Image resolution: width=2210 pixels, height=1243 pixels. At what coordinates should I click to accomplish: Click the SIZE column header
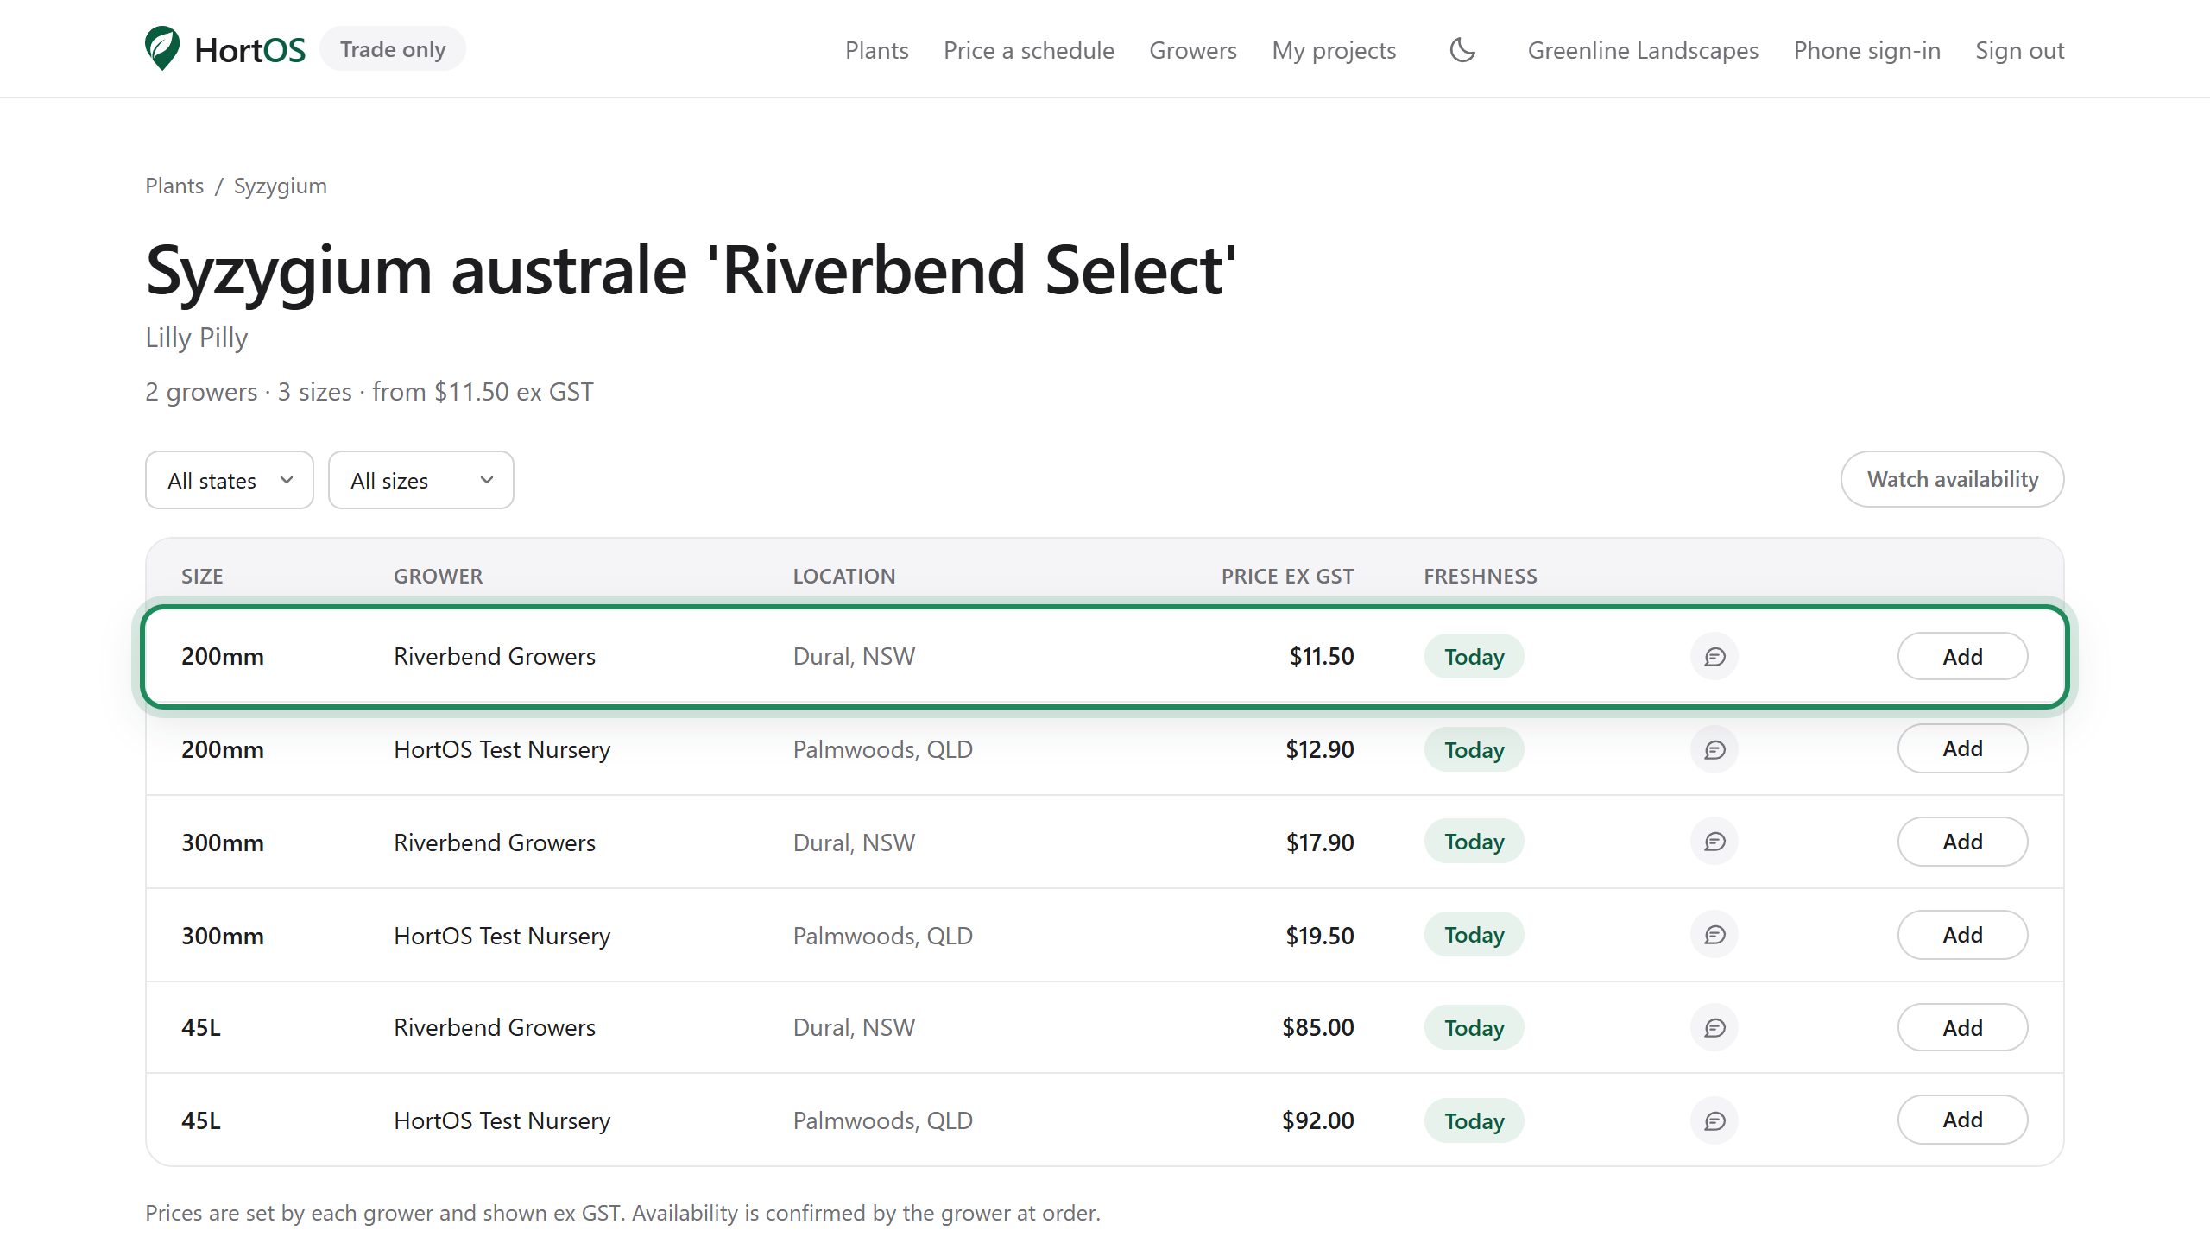pos(202,576)
